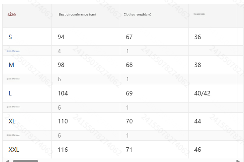Image resolution: width=244 pixels, height=162 pixels.
Task: Click the 116 bust circumference value
Action: [63, 150]
